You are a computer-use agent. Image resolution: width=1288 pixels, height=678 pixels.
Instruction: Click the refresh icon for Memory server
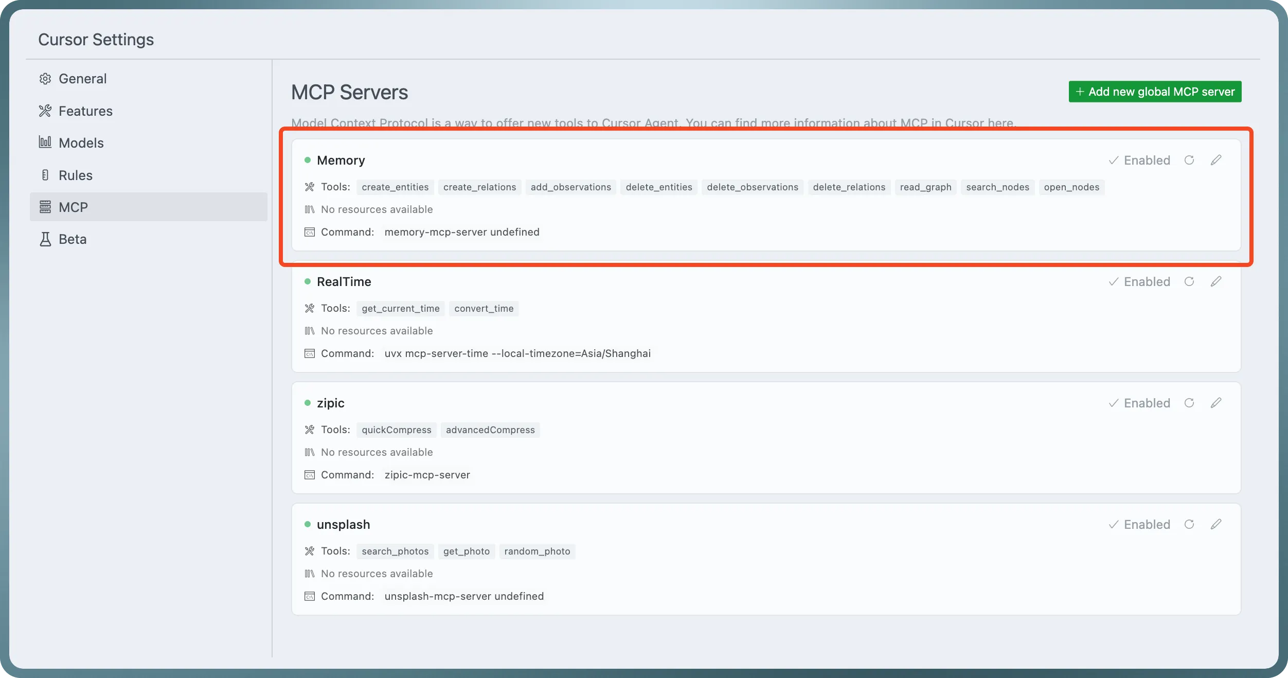[1189, 160]
